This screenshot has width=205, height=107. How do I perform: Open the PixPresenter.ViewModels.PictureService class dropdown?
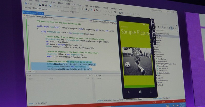[57, 18]
